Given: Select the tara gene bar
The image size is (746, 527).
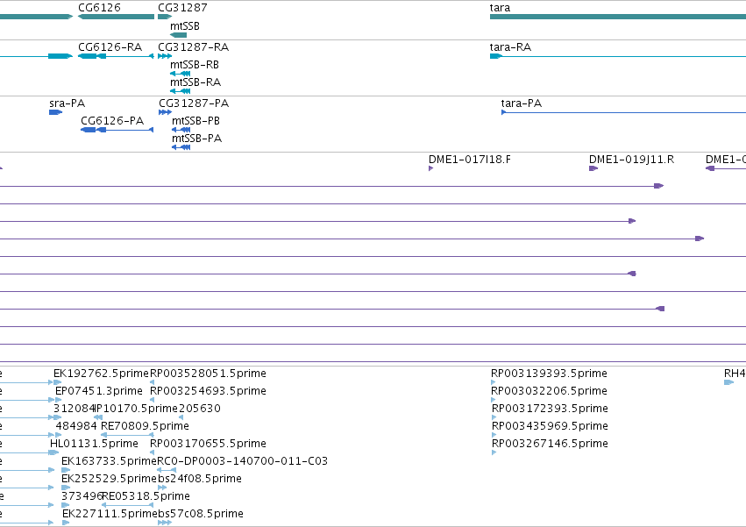Looking at the screenshot, I should (x=618, y=17).
